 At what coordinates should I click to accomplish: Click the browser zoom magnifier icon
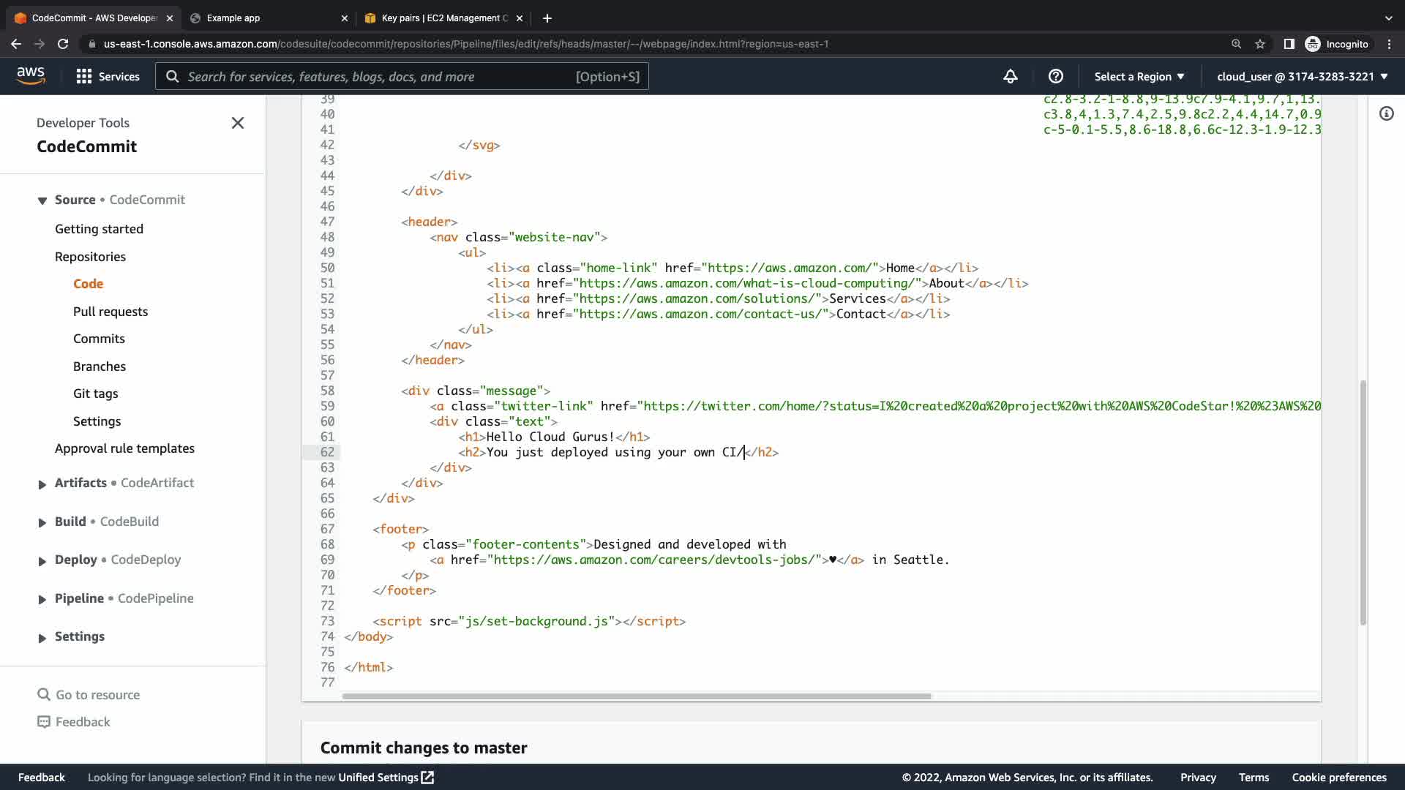1236,44
